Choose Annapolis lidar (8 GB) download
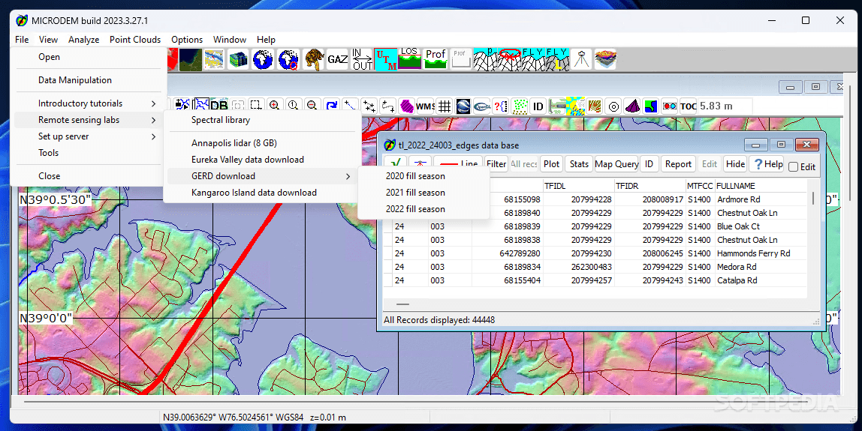Image resolution: width=862 pixels, height=431 pixels. pos(263,142)
